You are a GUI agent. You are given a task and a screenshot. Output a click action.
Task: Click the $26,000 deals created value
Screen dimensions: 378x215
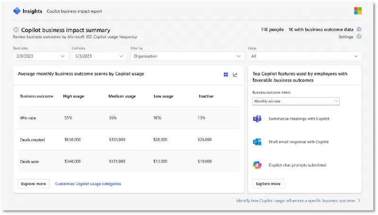(x=205, y=139)
